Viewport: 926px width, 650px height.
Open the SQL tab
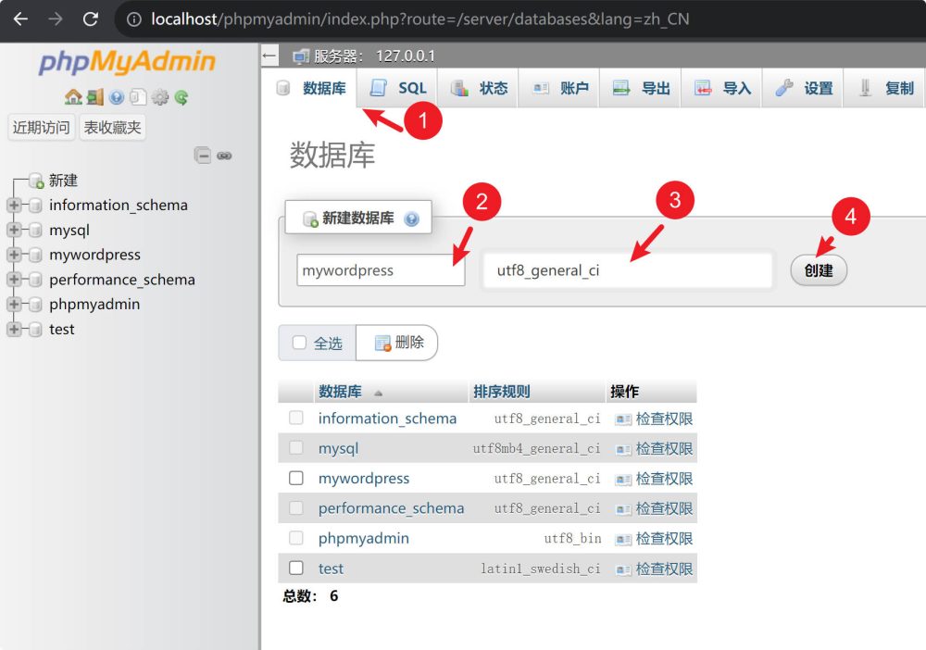[397, 88]
